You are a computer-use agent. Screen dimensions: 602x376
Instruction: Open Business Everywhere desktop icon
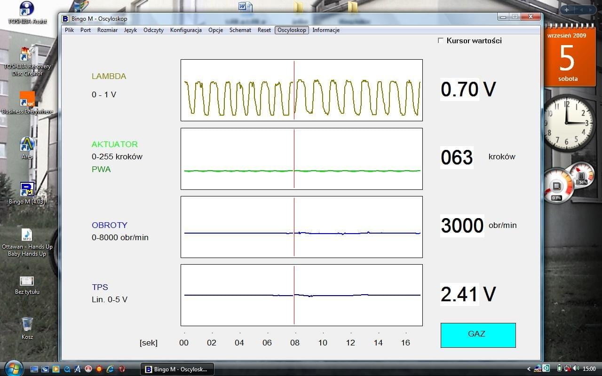(27, 103)
